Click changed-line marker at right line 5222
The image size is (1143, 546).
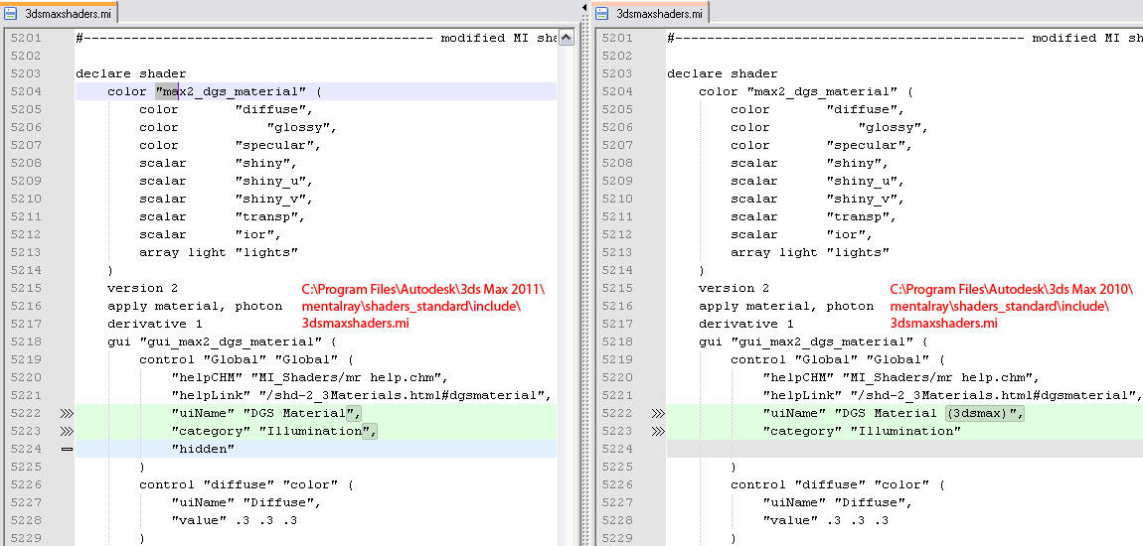(658, 414)
